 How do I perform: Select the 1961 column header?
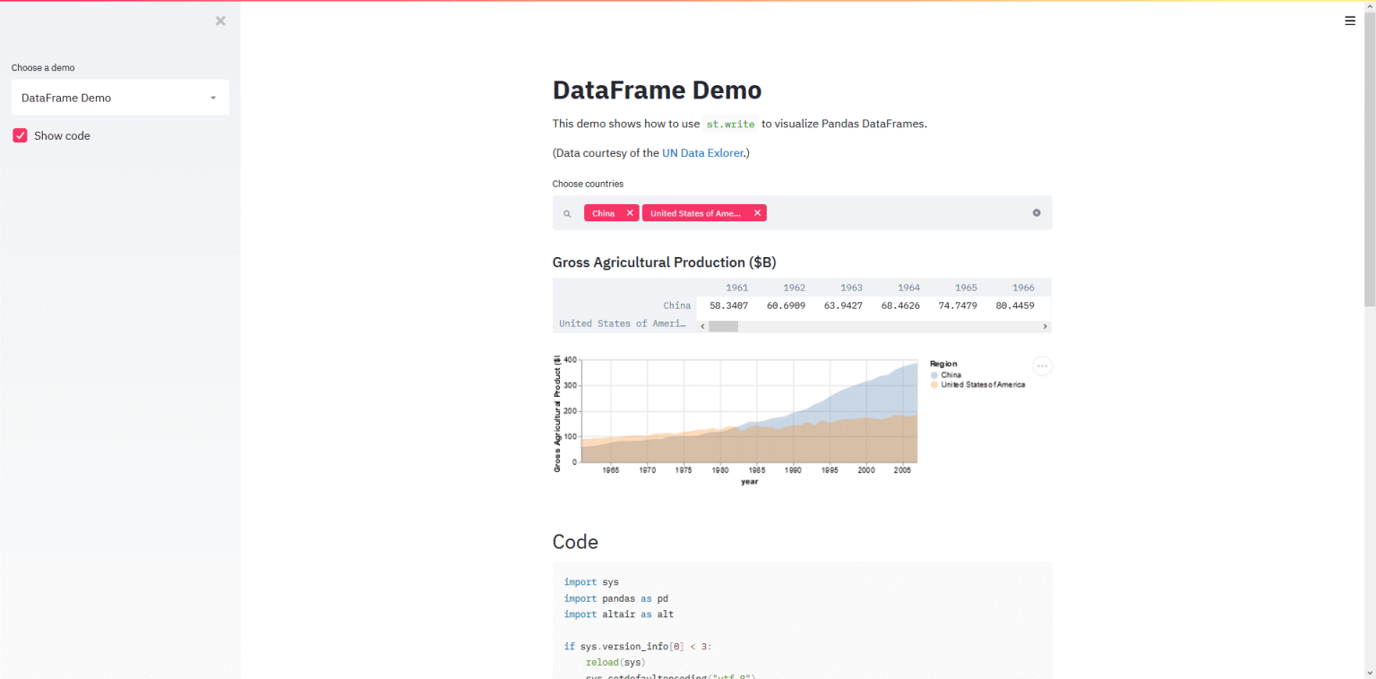click(736, 288)
